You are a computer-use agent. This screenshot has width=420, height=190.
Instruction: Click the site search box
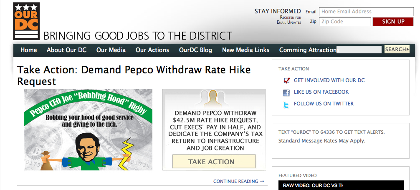pyautogui.click(x=359, y=50)
